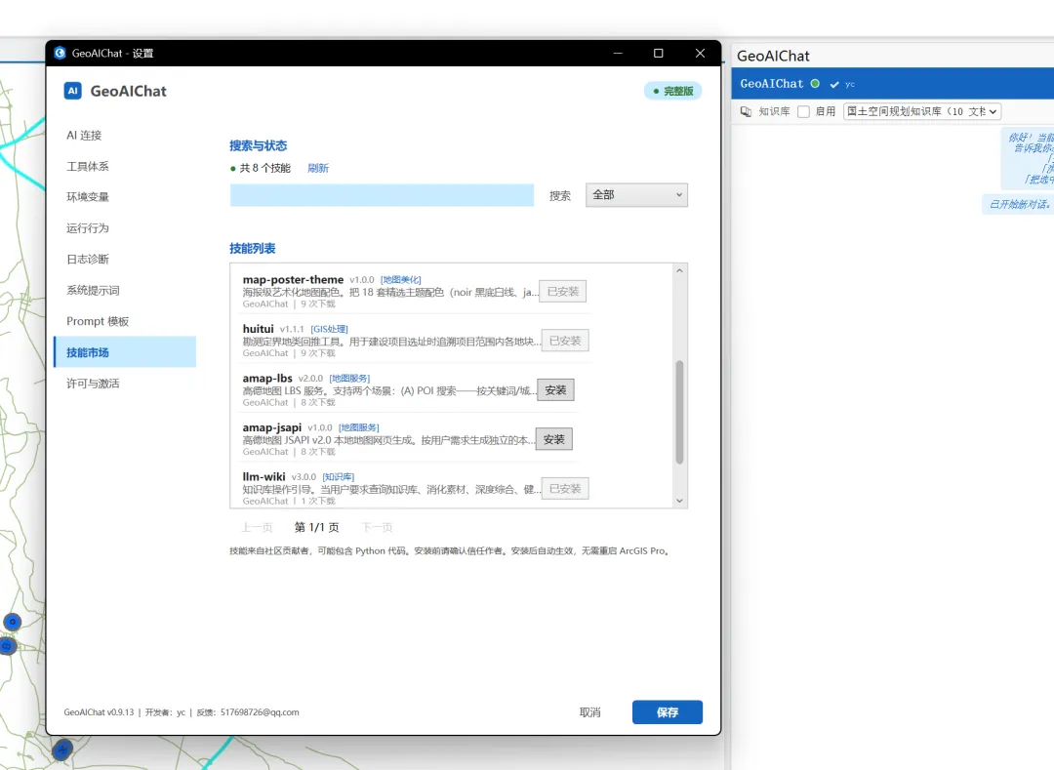Click the 共 8 个技能 status text

click(264, 168)
